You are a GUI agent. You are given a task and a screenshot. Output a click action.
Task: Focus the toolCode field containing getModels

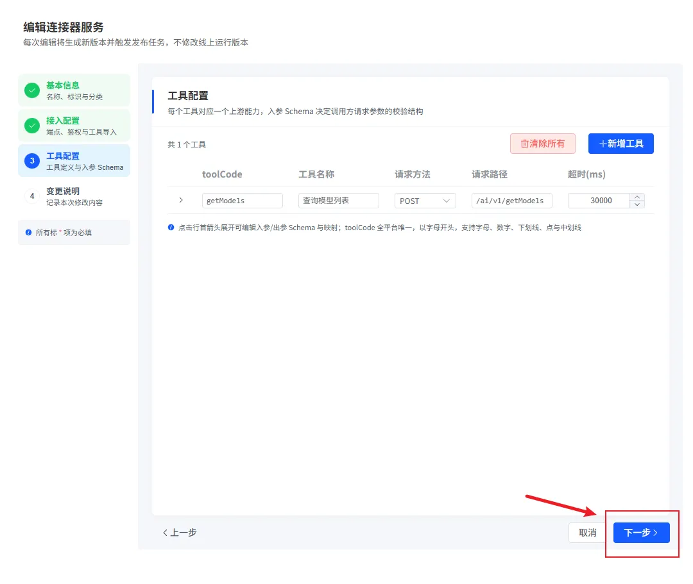(242, 201)
